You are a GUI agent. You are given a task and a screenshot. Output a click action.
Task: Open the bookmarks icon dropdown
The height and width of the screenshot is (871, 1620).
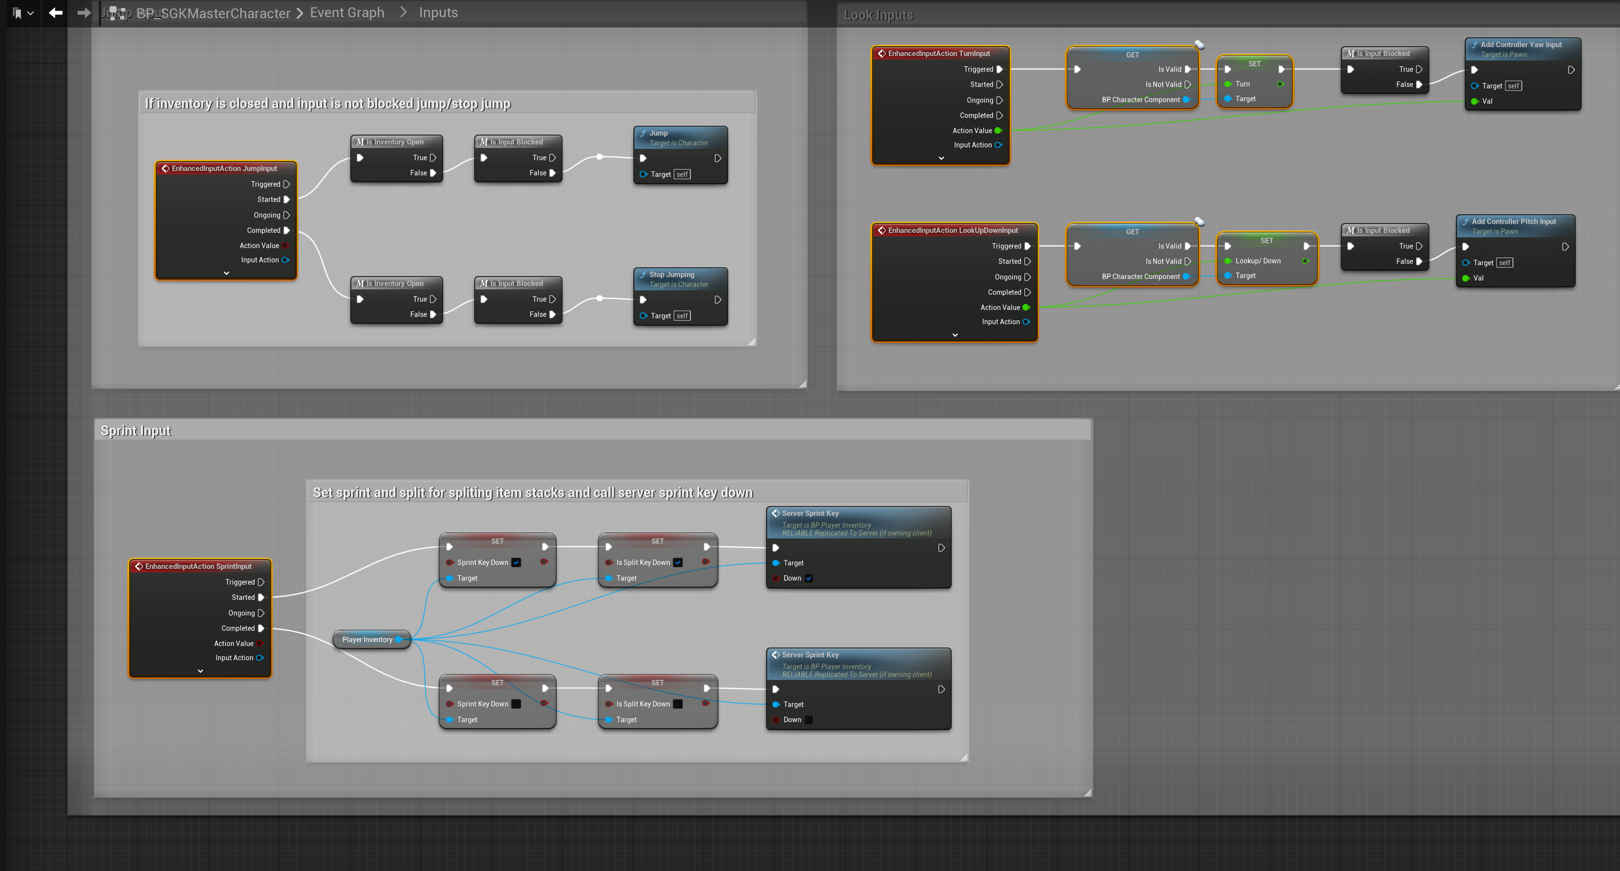point(23,13)
